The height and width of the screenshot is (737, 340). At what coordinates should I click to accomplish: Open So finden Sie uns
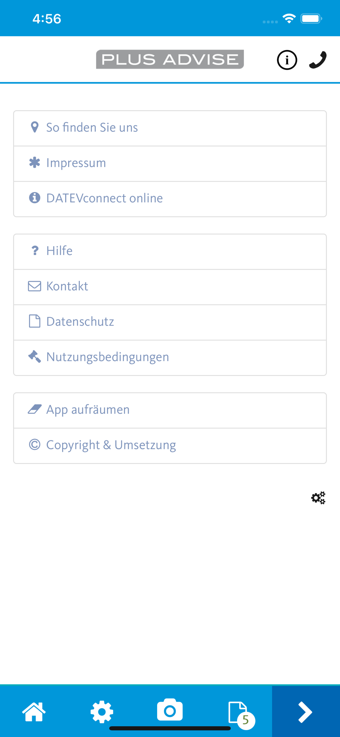coord(170,128)
